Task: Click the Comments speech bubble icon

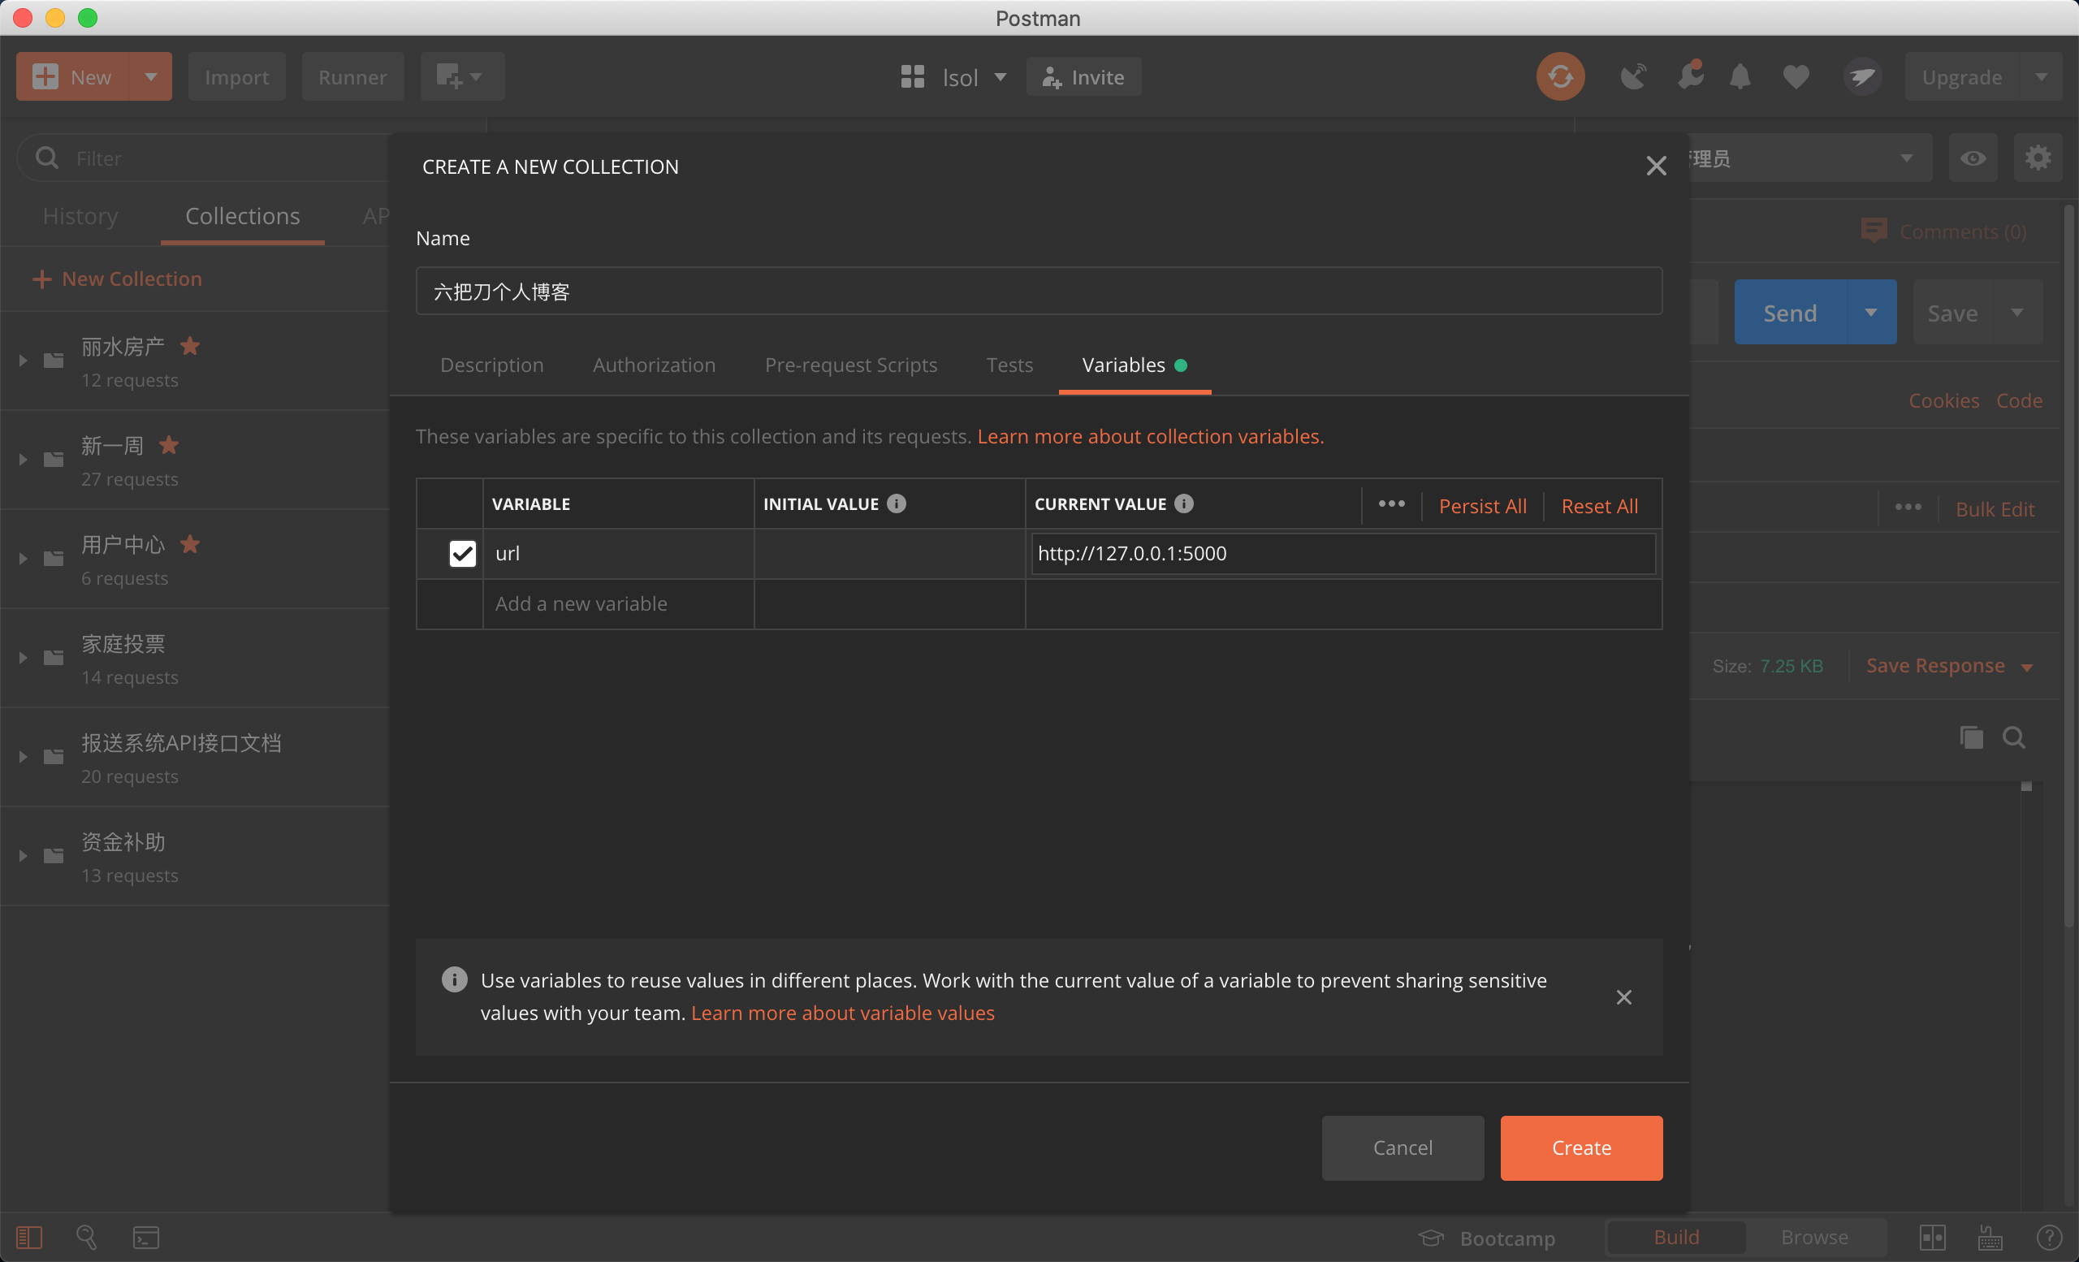Action: (1873, 231)
